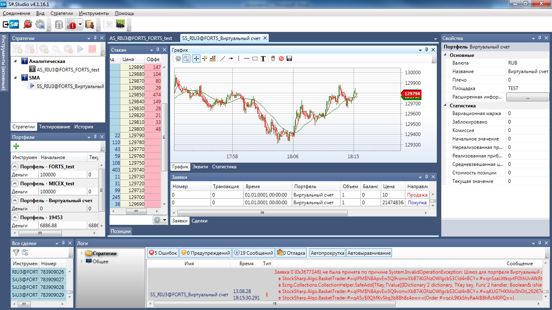552x310 pixels.
Task: Select the arrow drawing tool
Action: (x=231, y=59)
